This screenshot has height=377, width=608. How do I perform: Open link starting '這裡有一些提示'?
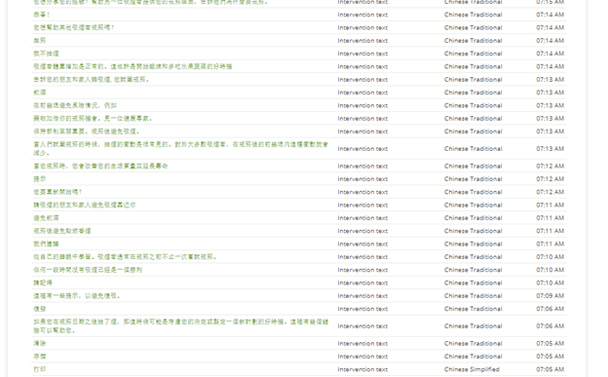coord(77,296)
